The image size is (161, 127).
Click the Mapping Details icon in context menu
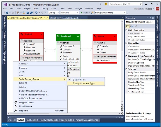16,103
